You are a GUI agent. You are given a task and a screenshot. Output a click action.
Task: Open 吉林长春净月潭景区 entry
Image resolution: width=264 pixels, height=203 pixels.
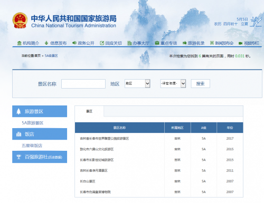coord(93,170)
